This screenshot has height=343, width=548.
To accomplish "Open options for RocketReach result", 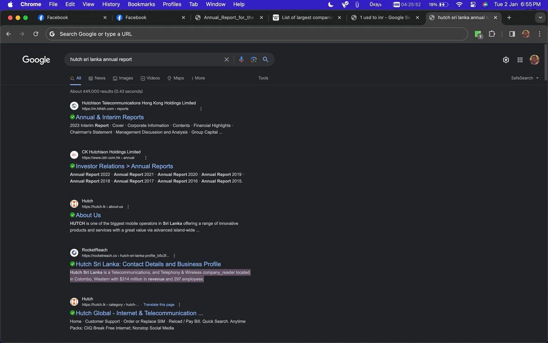I will click(x=174, y=256).
